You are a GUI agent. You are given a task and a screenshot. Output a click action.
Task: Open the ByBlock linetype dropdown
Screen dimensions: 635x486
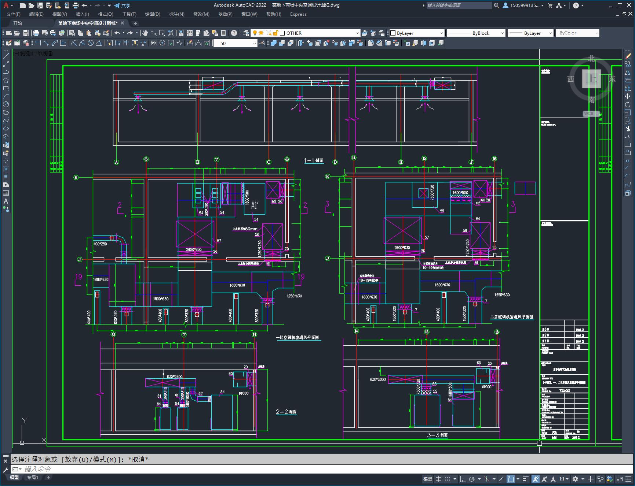pos(502,33)
